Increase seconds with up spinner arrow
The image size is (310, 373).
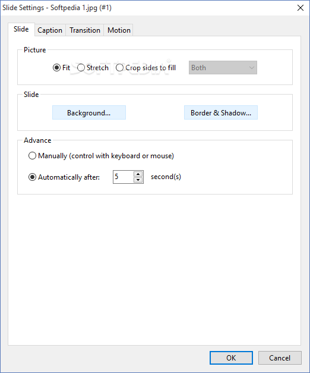click(x=138, y=174)
